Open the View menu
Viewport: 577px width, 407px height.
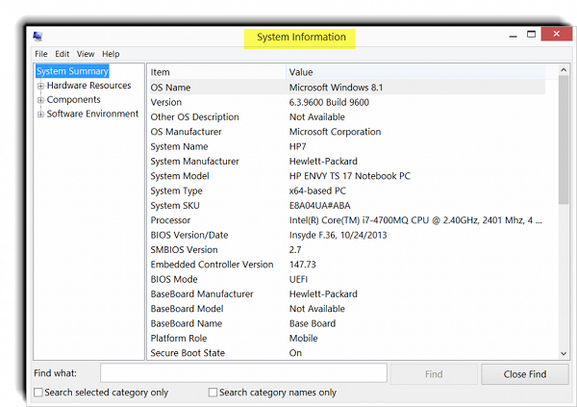86,54
